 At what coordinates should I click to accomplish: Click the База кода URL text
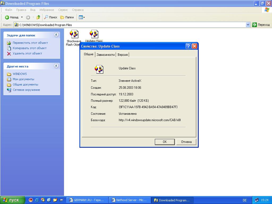(150, 120)
